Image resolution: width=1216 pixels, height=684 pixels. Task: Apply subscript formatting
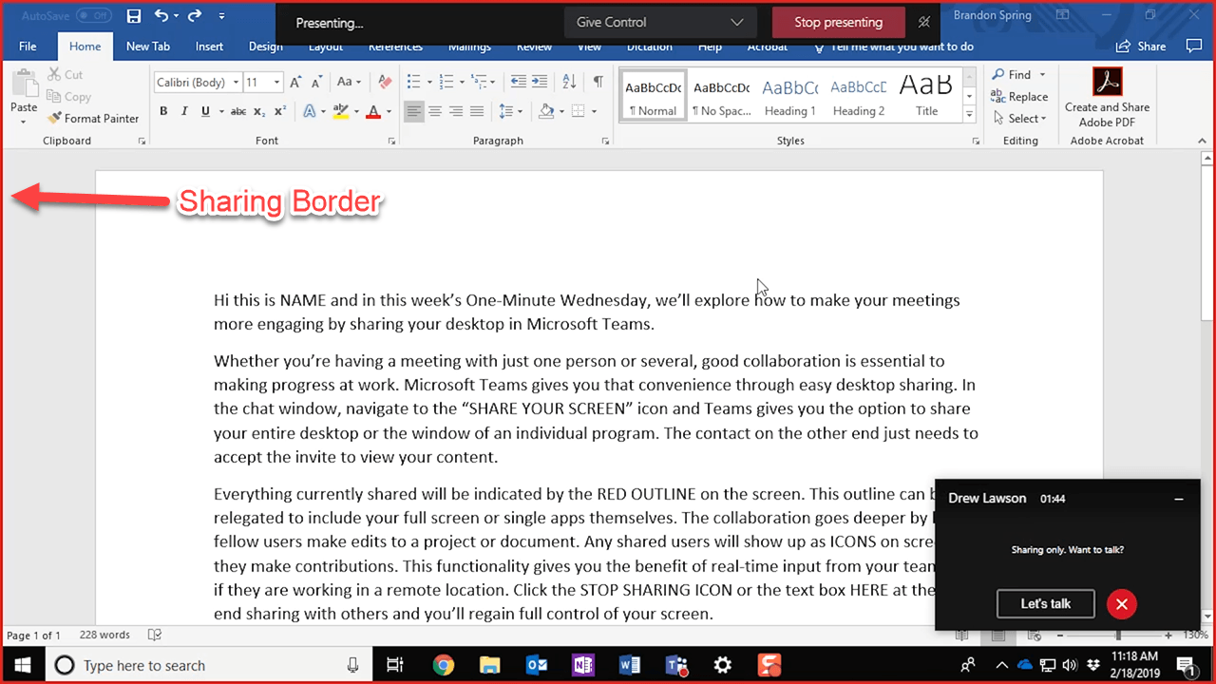(x=259, y=111)
